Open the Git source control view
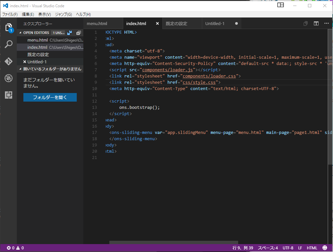333x252 pixels. coord(9,61)
